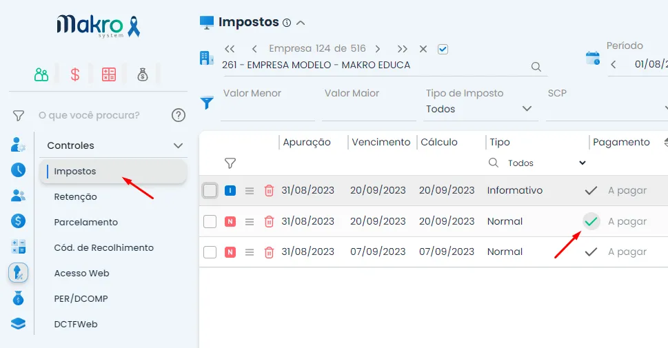Image resolution: width=668 pixels, height=348 pixels.
Task: Select the Informativo row checkbox
Action: tap(210, 190)
